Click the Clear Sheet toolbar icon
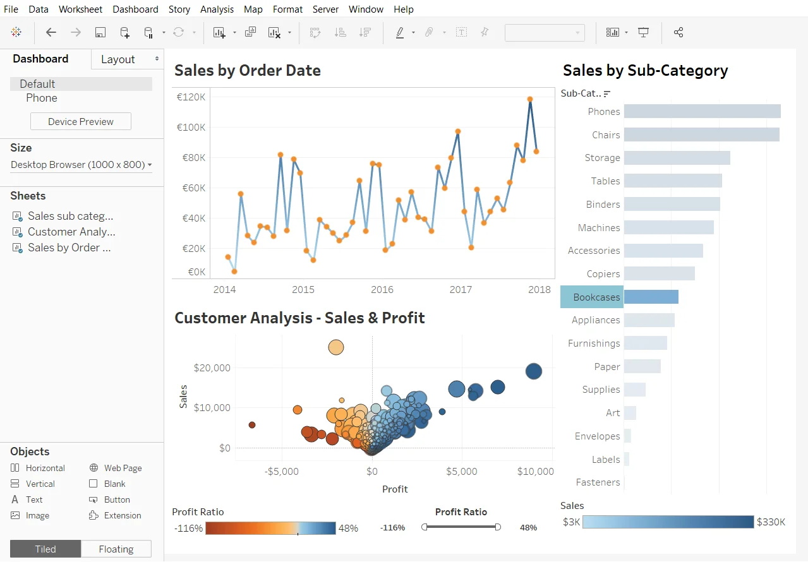The height and width of the screenshot is (562, 808). point(274,32)
